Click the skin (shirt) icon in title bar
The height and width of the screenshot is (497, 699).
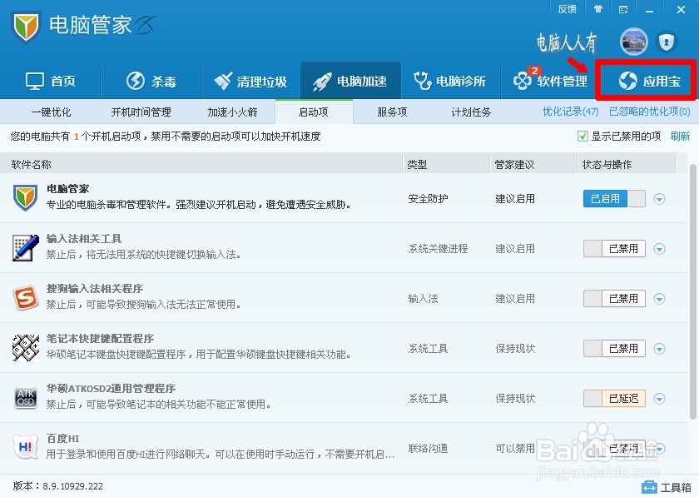pos(598,9)
